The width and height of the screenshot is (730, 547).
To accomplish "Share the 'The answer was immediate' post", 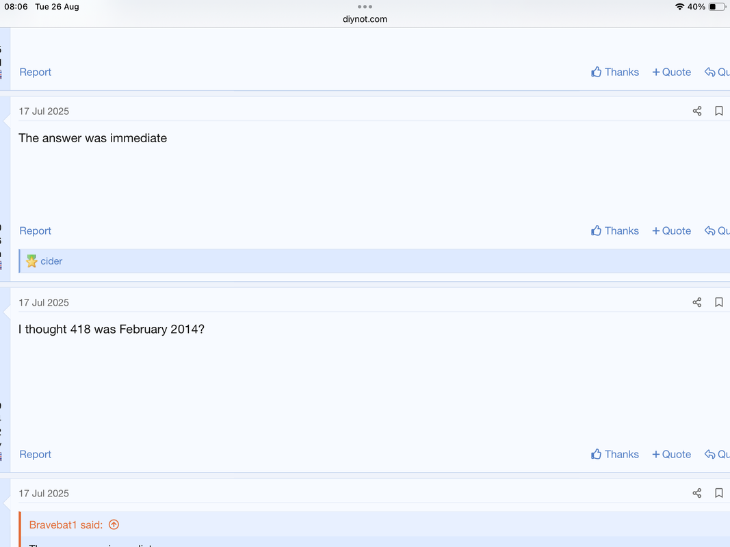I will tap(697, 111).
